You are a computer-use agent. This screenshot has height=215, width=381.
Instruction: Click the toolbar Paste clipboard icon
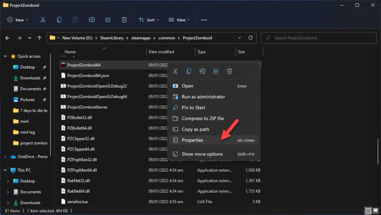75,20
